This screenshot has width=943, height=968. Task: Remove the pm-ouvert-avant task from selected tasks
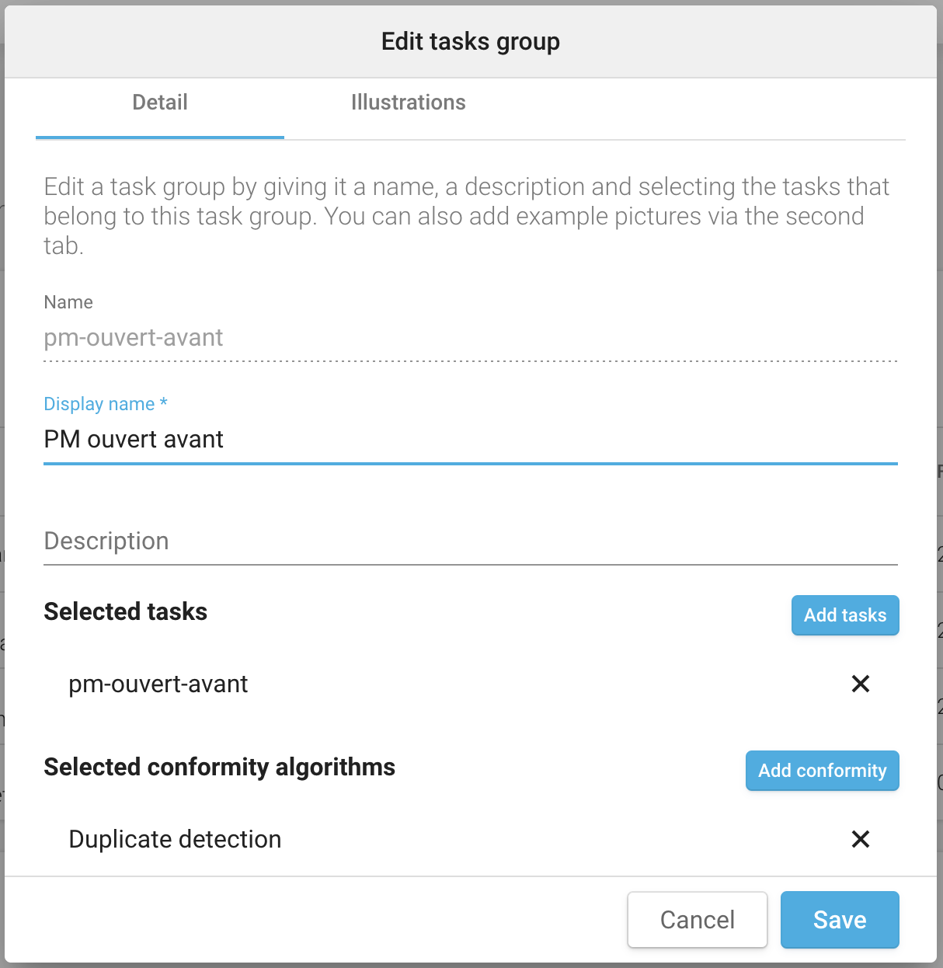point(860,684)
